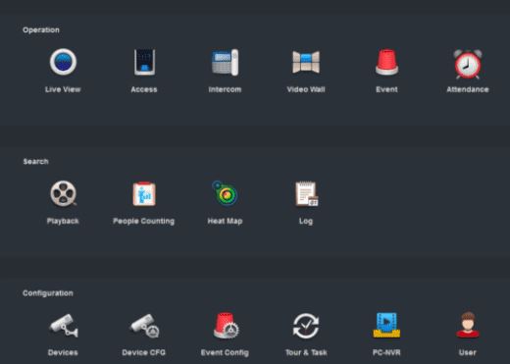Open the Live View module
The height and width of the screenshot is (364, 510).
tap(63, 62)
